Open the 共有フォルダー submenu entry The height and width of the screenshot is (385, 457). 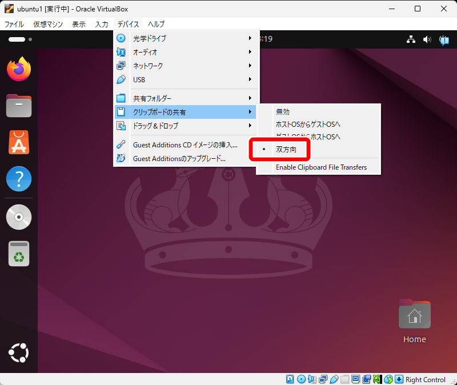(185, 98)
